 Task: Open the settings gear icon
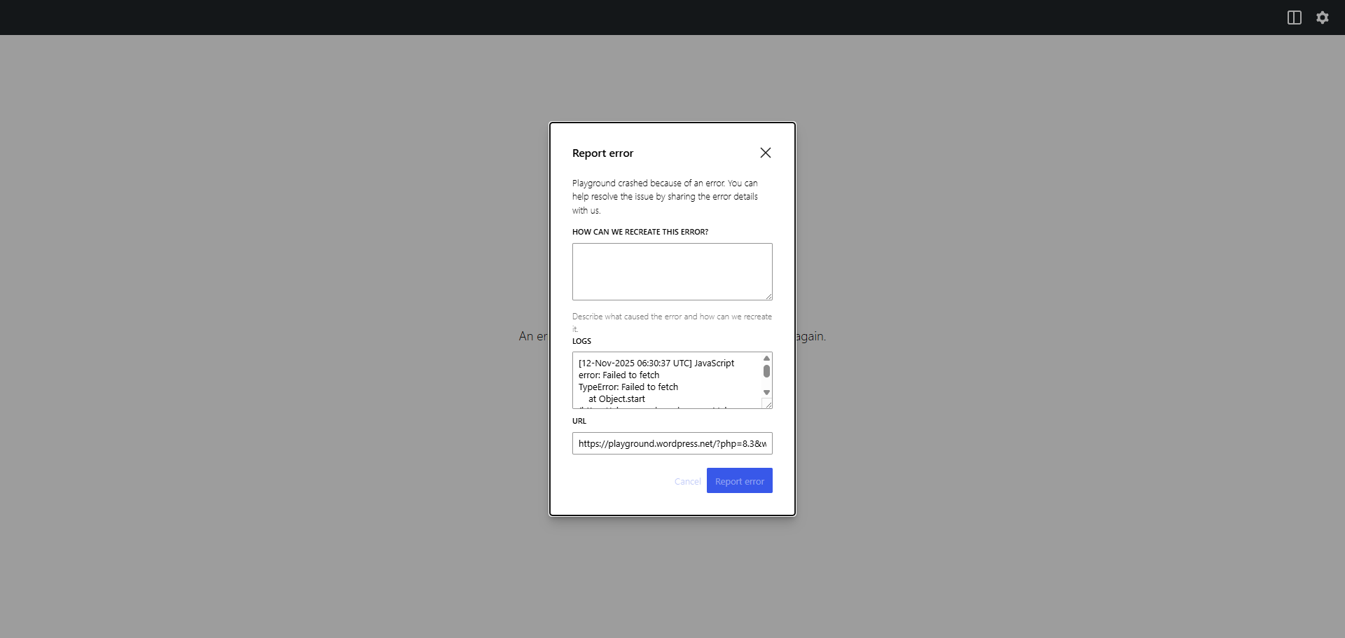(x=1322, y=18)
